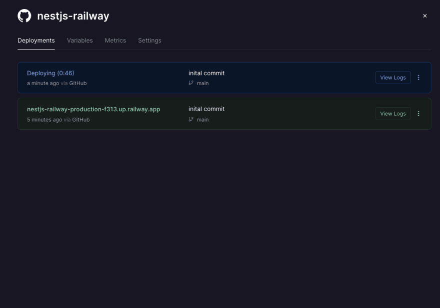View Logs for the Deploying deployment
440x308 pixels.
[x=393, y=78]
